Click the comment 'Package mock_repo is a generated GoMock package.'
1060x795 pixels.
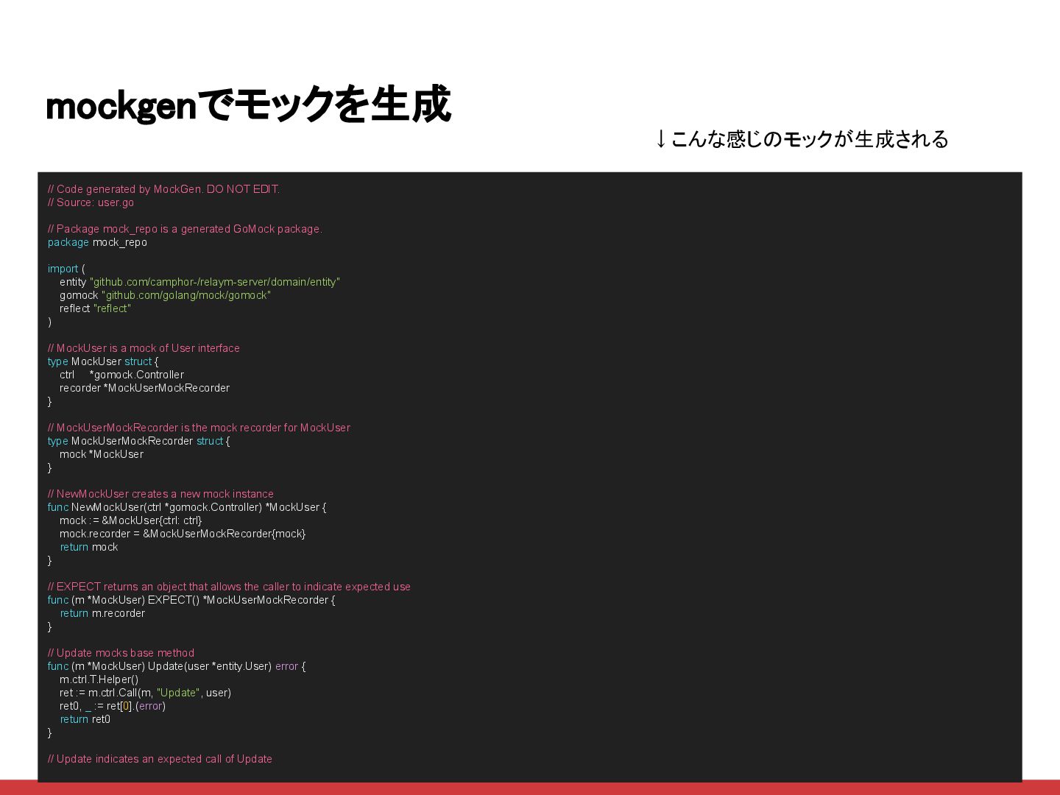coord(185,229)
